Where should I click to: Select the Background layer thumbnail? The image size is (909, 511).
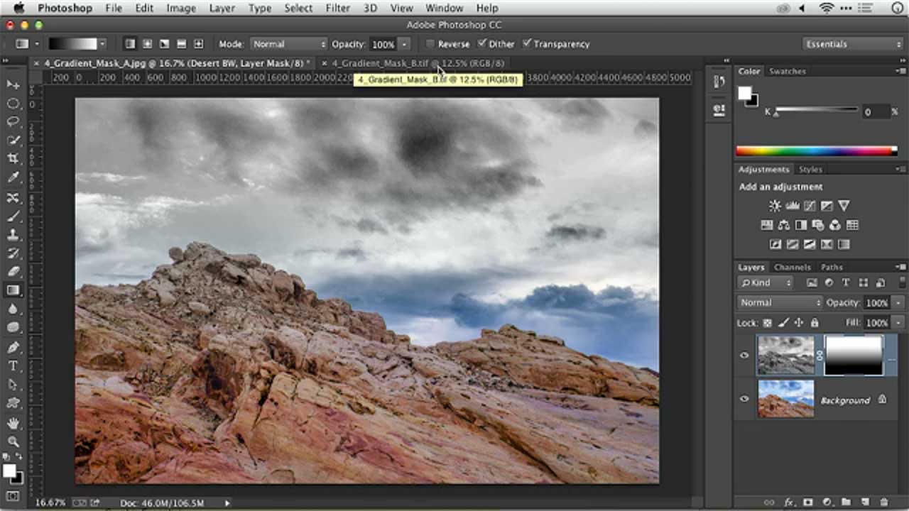tap(786, 399)
